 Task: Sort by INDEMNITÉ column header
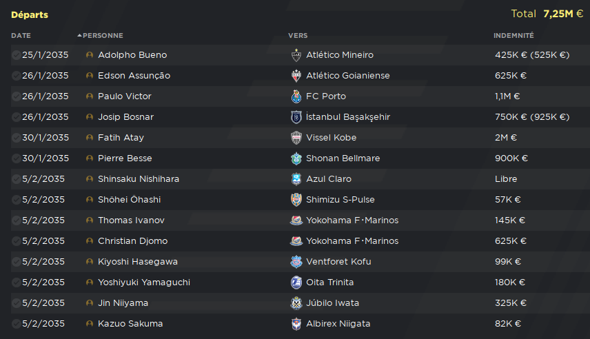pyautogui.click(x=513, y=35)
